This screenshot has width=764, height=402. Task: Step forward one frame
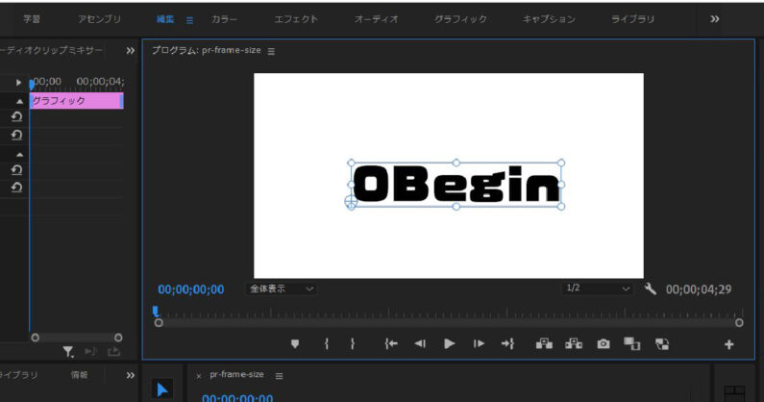click(x=479, y=343)
